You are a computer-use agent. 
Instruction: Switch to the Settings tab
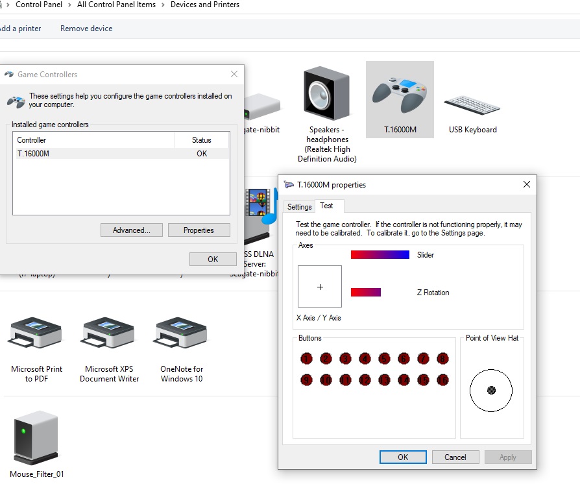(299, 207)
